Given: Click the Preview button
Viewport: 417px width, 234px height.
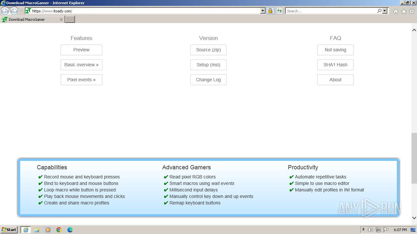Looking at the screenshot, I should point(81,50).
